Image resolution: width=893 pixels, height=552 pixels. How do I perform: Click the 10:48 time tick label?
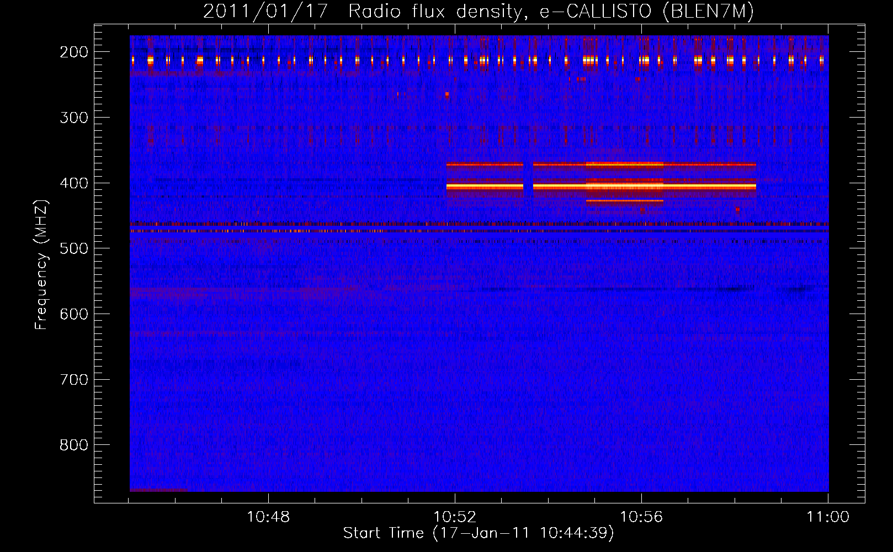click(268, 517)
